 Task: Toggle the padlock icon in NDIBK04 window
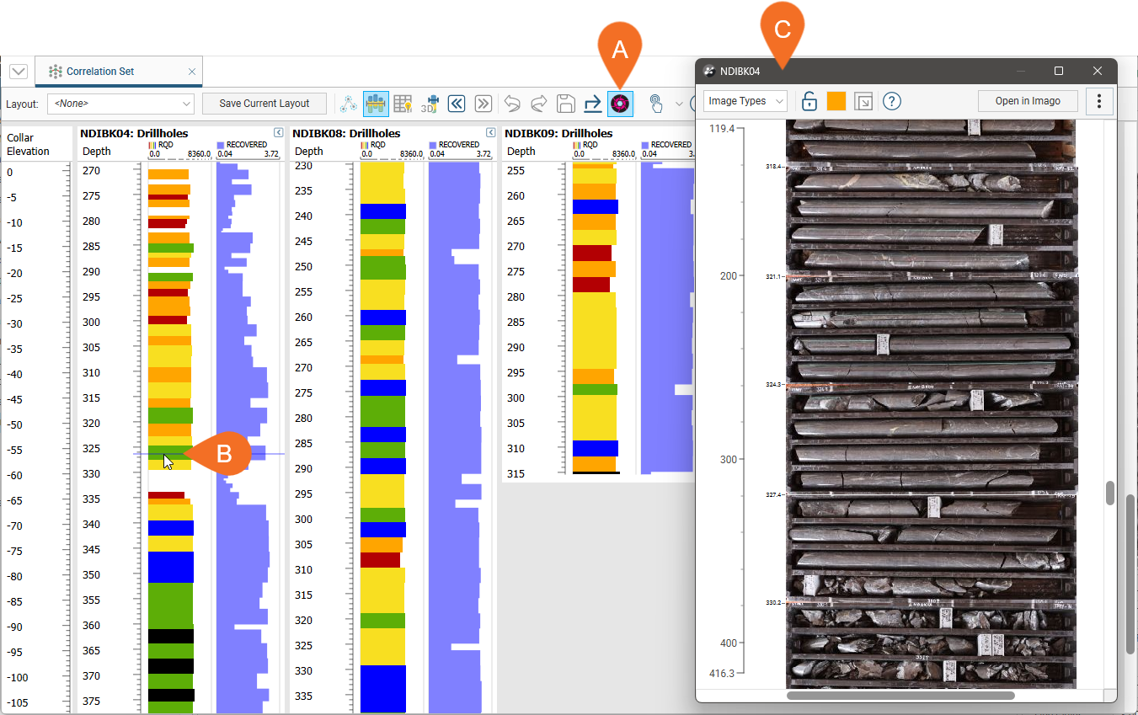[x=809, y=101]
